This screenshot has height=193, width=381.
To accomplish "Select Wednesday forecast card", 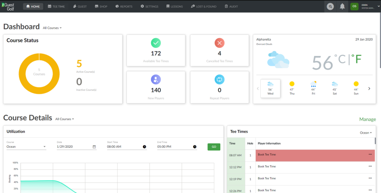I will click(270, 89).
